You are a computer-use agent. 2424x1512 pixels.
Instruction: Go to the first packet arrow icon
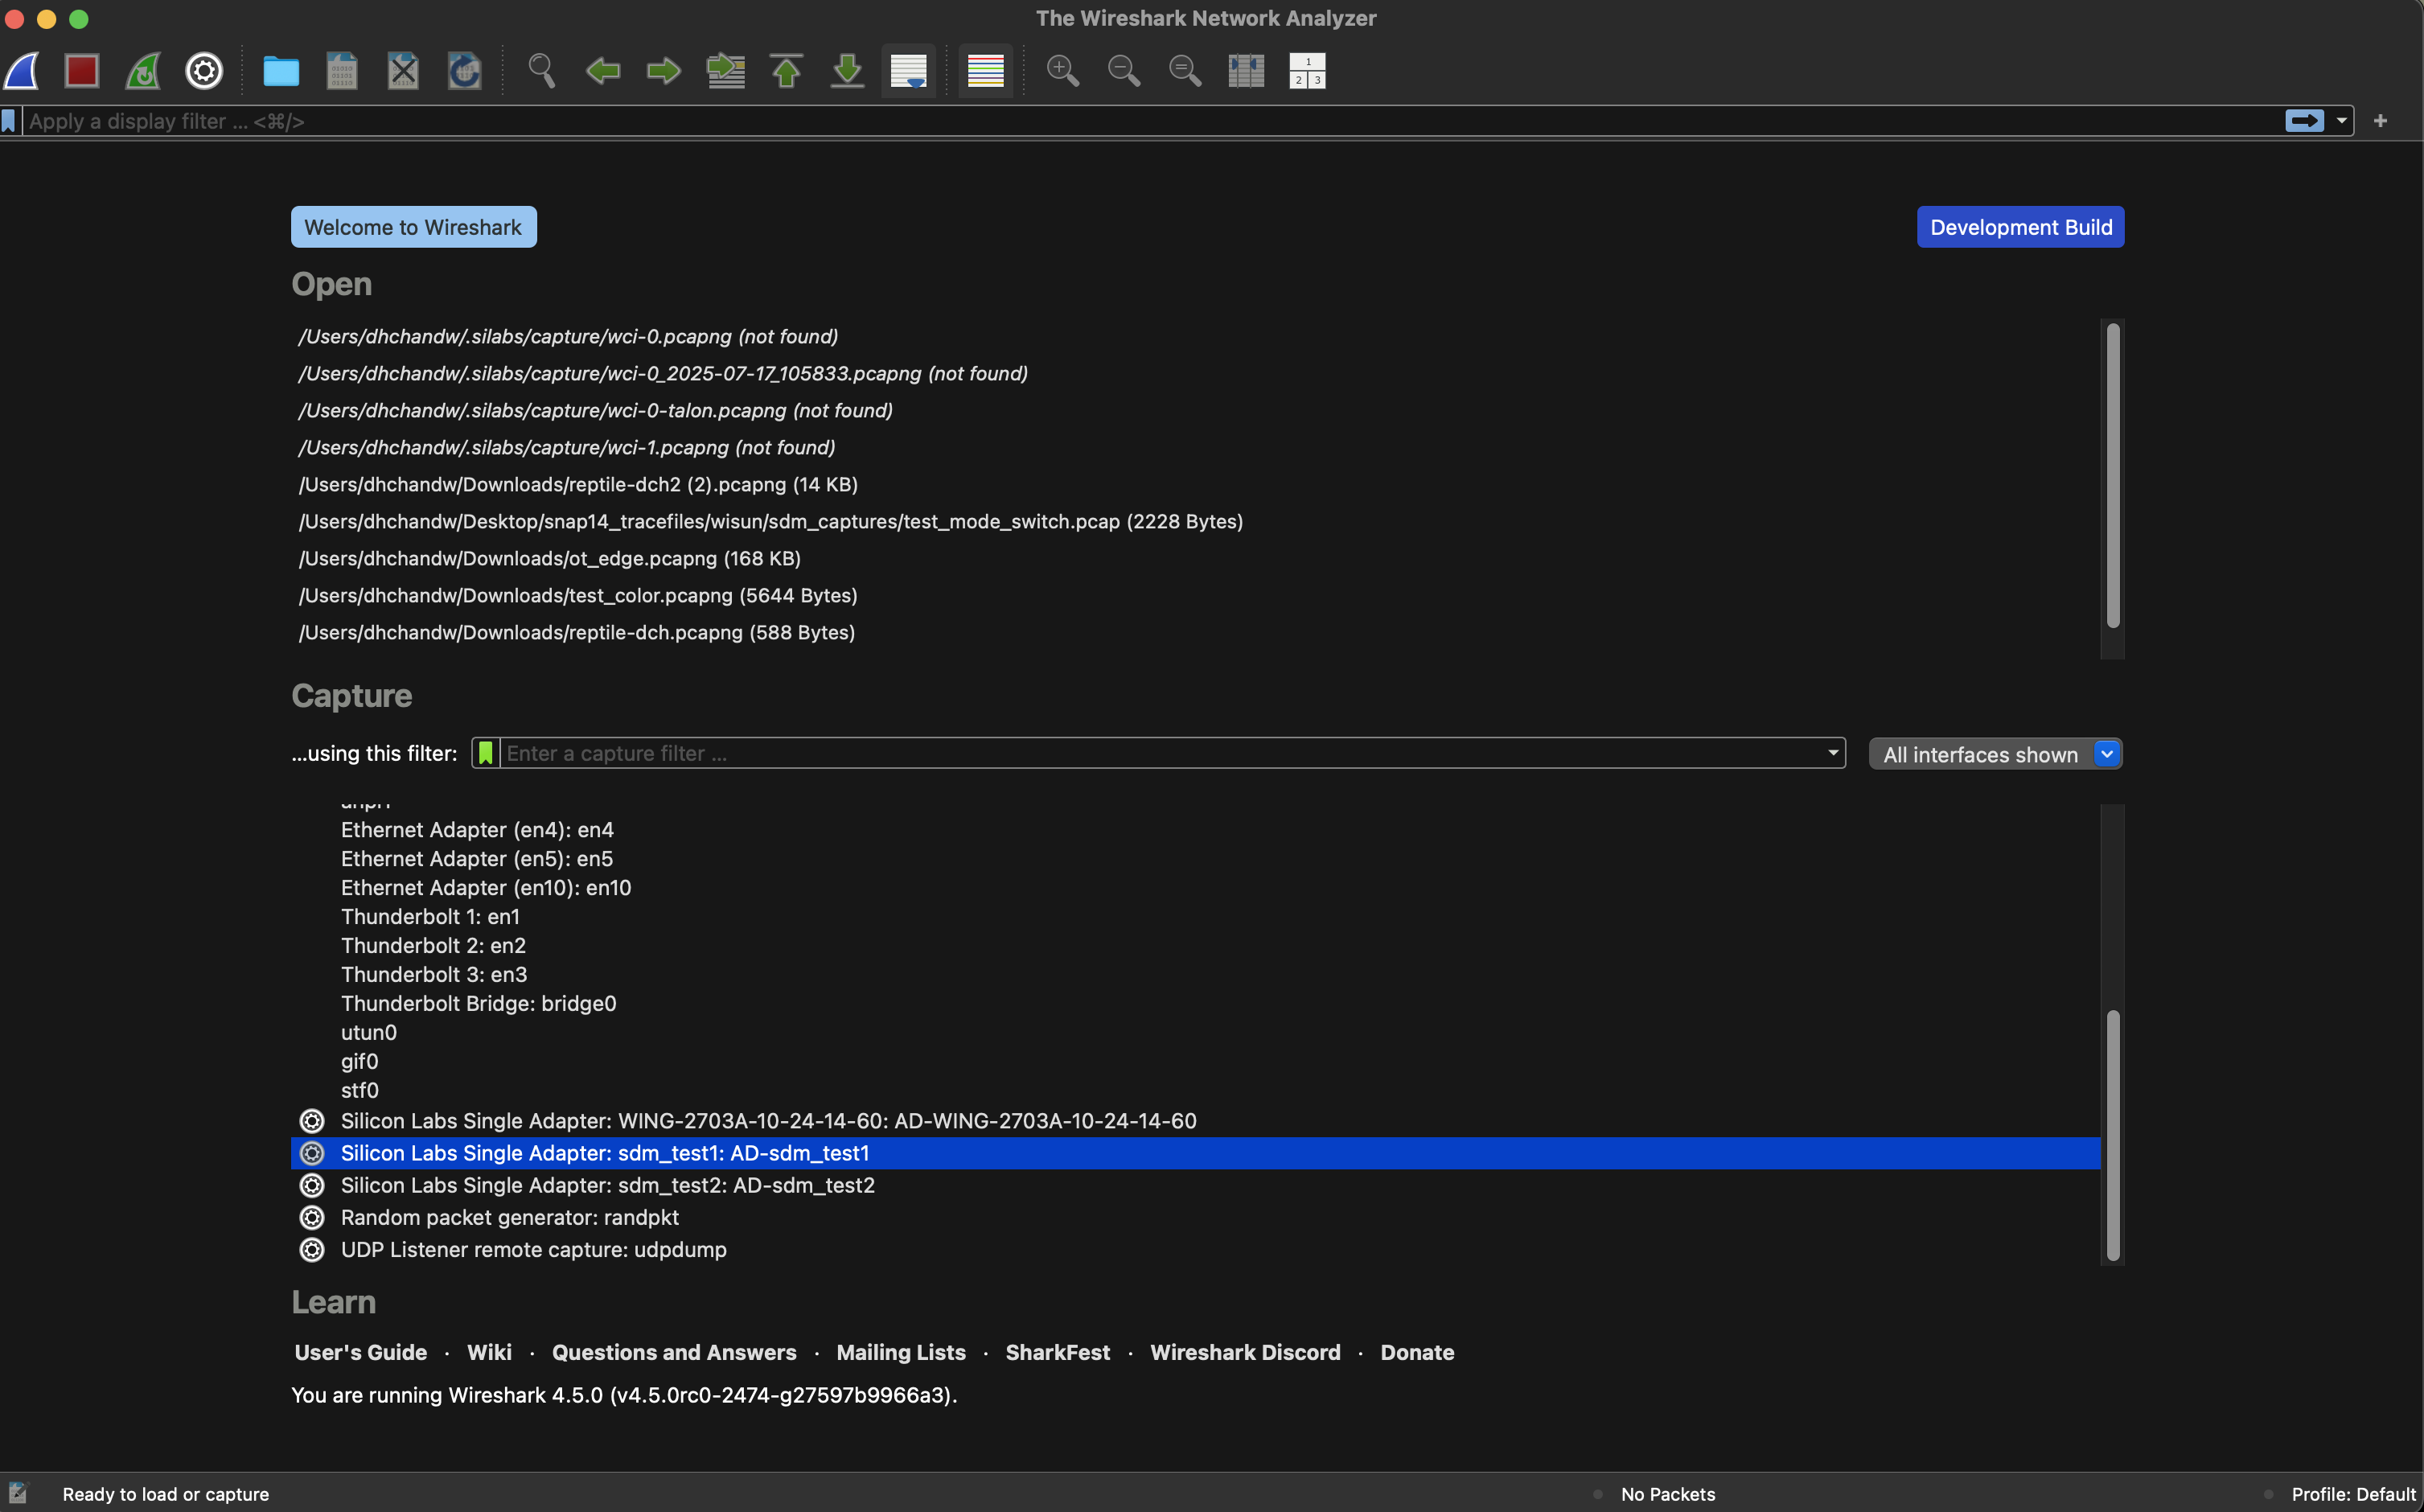click(x=786, y=71)
